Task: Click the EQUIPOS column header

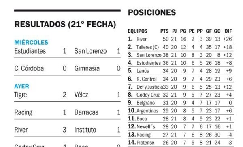Action: (137, 31)
